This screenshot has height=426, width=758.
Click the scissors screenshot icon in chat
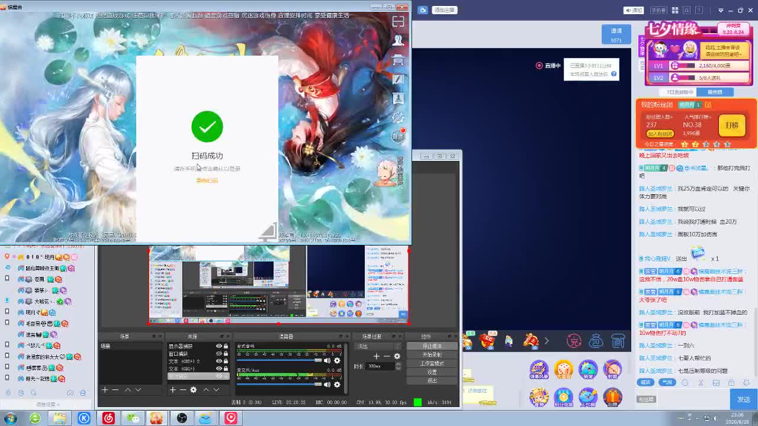point(701,382)
